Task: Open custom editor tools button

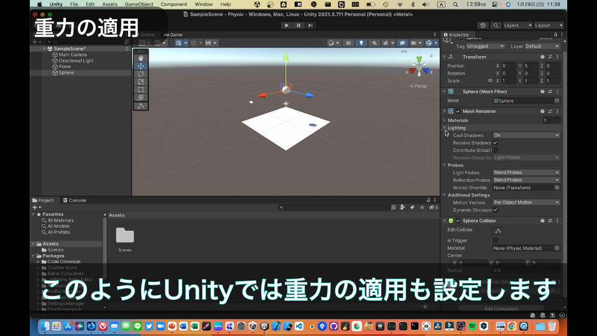Action: 141,106
